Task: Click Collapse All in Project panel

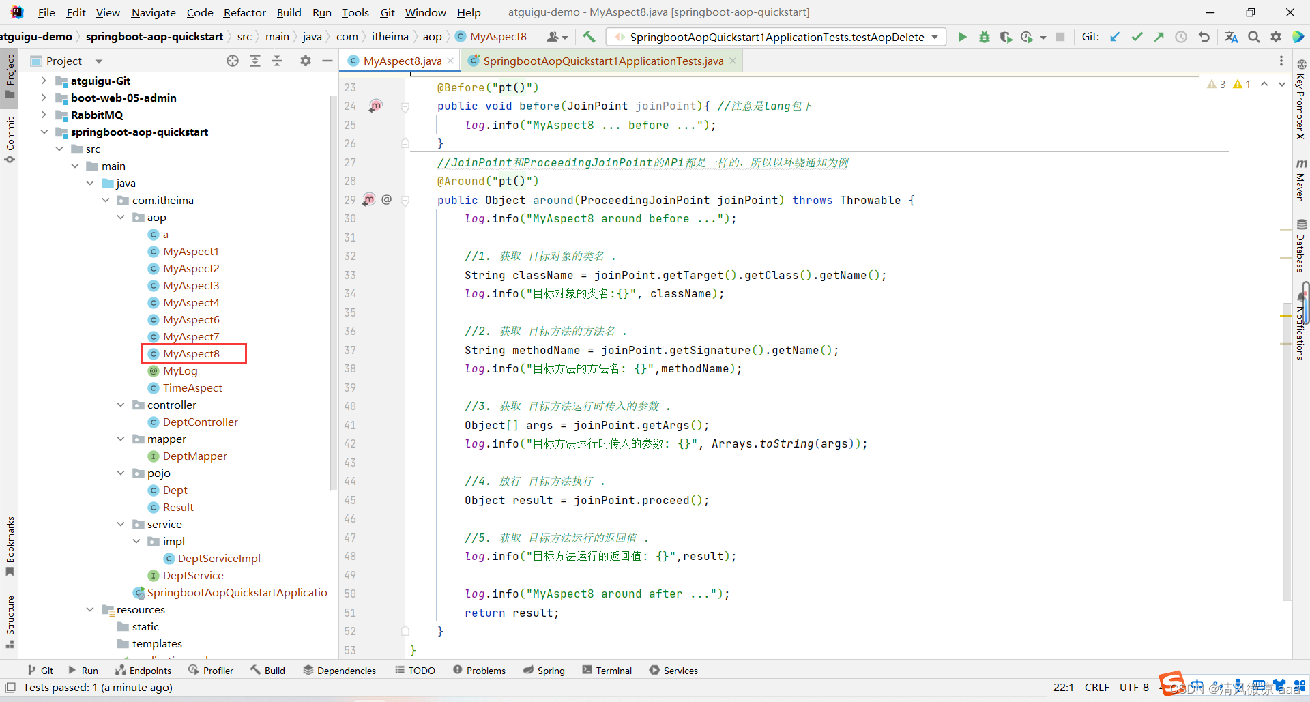Action: pyautogui.click(x=277, y=61)
